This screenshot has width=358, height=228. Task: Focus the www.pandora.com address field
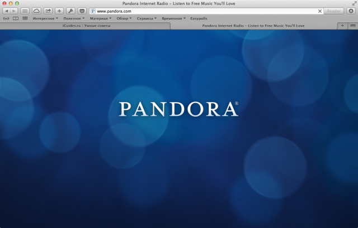(206, 11)
